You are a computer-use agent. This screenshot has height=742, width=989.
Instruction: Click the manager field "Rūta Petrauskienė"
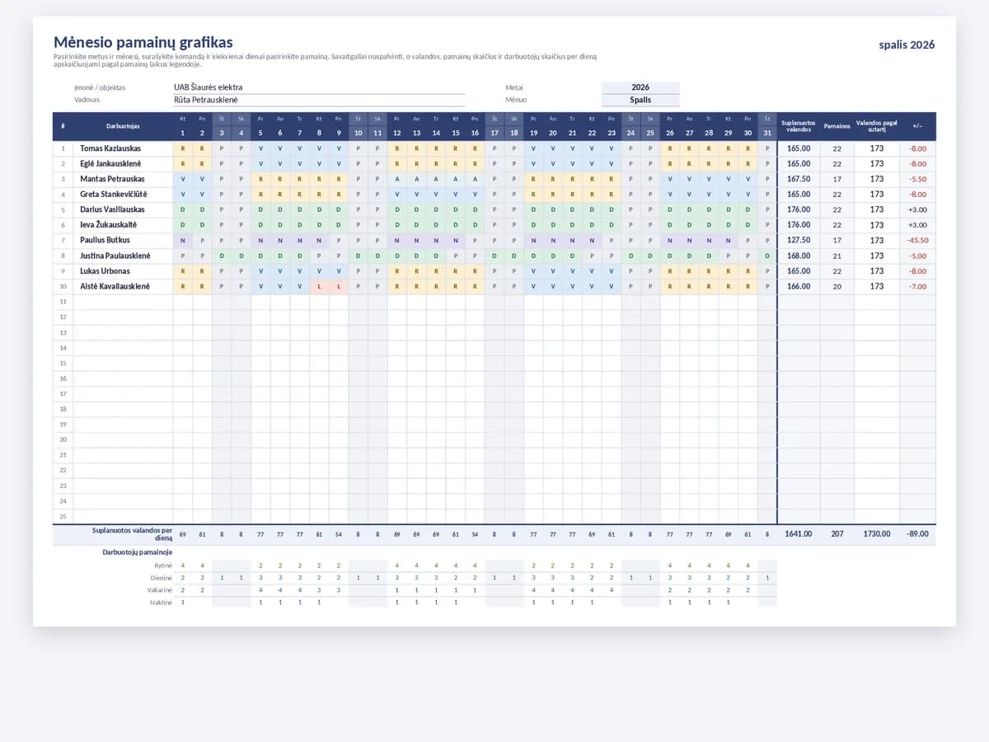(x=318, y=100)
